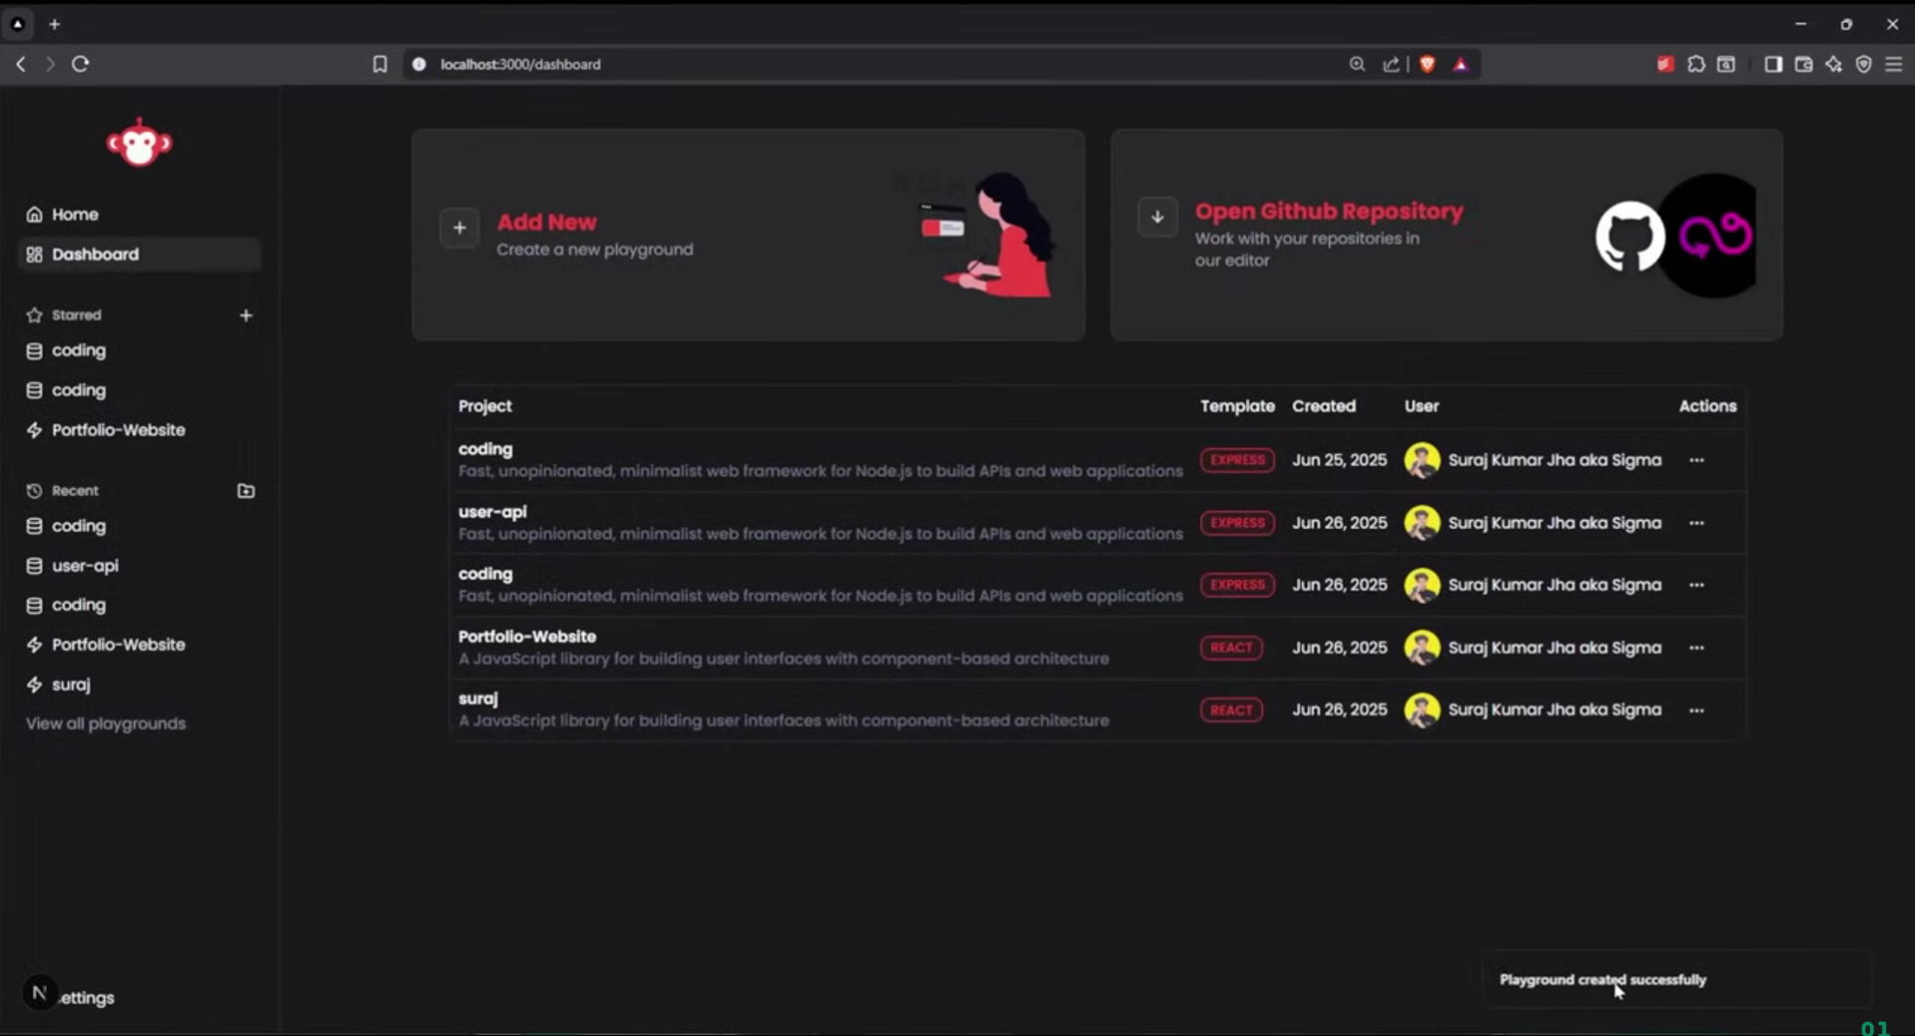Click the Jun 25, 2025 date cell
This screenshot has width=1915, height=1036.
click(1339, 460)
